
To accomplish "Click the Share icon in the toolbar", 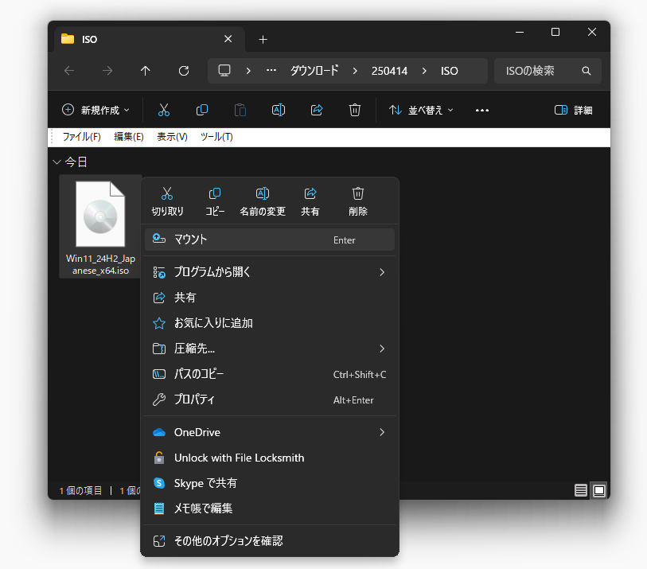I will tap(317, 110).
